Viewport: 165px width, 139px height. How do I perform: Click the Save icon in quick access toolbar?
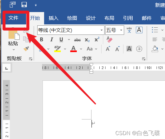click(24, 5)
